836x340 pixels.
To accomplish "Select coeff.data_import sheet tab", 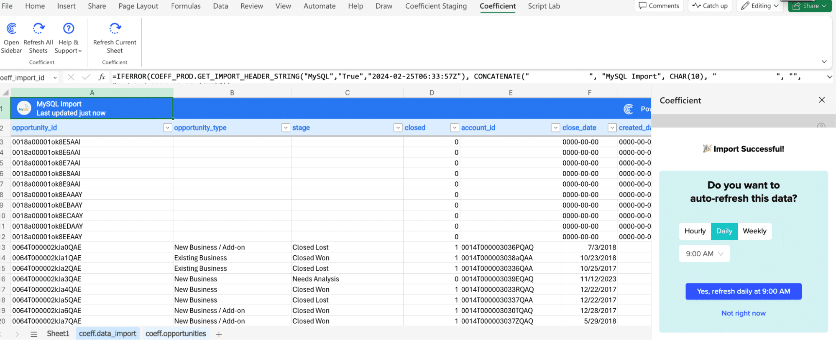I will pos(107,333).
